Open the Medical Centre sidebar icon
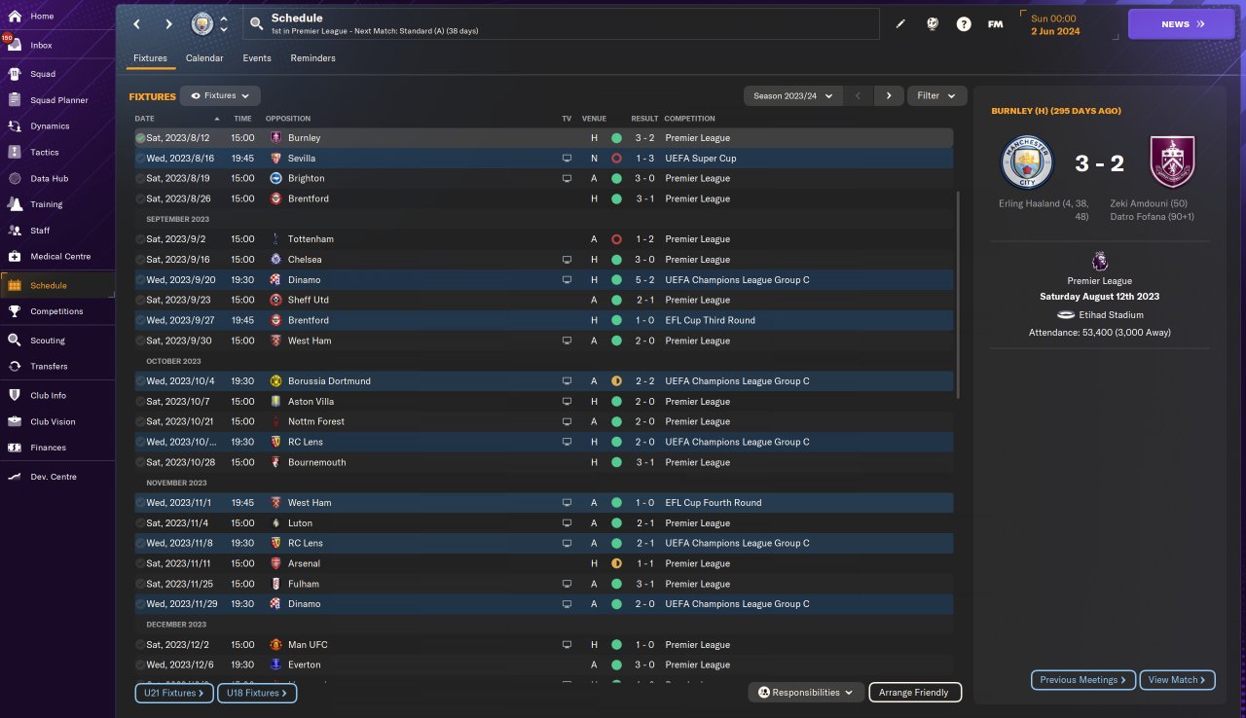Viewport: 1246px width, 718px height. (15, 257)
